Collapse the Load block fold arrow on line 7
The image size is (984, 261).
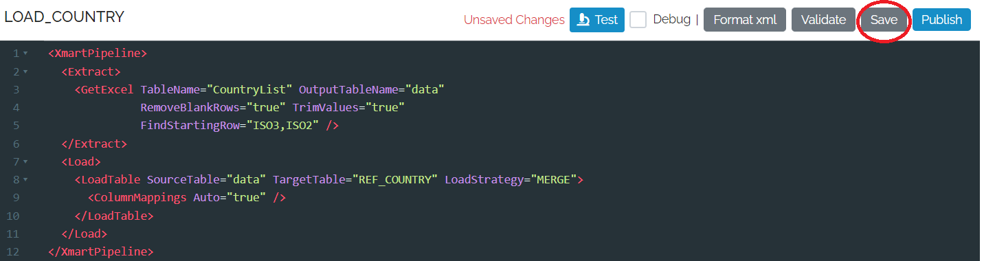pyautogui.click(x=25, y=161)
